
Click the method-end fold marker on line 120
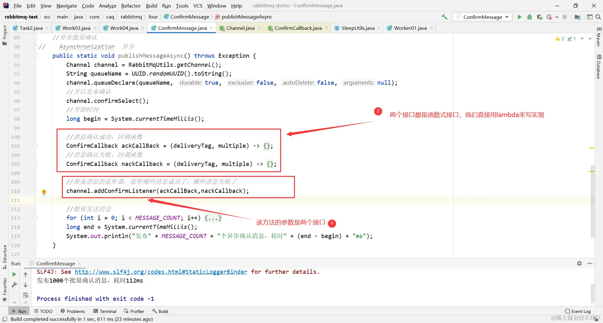36,245
